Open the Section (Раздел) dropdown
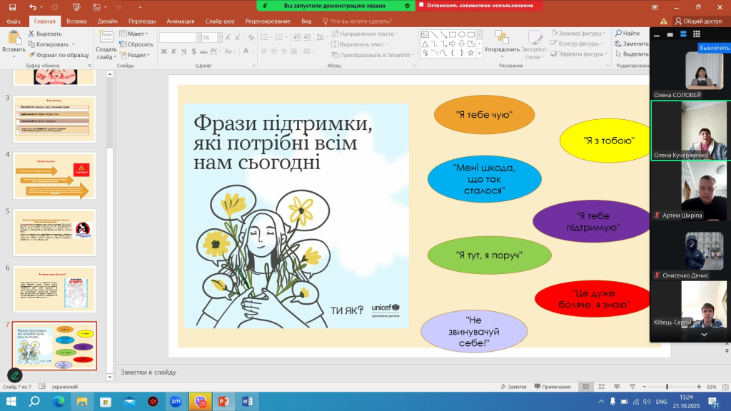The height and width of the screenshot is (411, 731). click(135, 55)
